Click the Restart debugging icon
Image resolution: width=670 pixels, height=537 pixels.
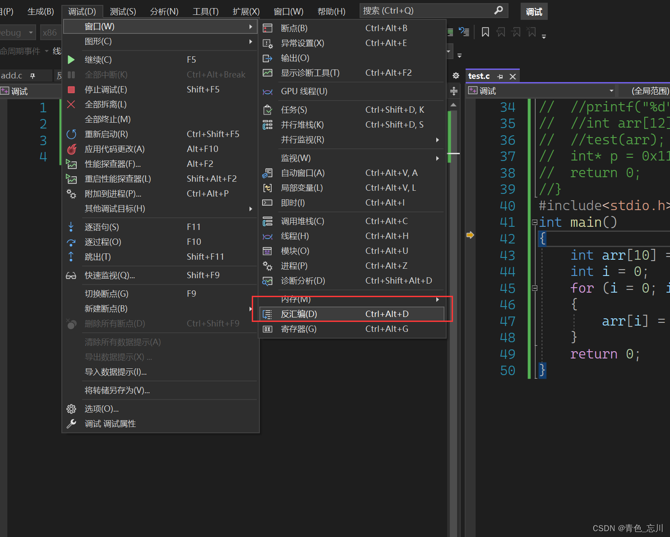pyautogui.click(x=71, y=134)
